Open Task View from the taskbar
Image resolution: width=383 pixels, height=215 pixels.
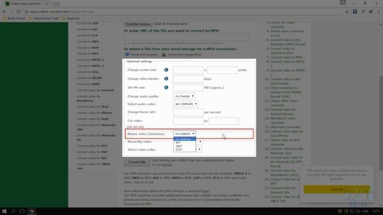click(x=22, y=211)
